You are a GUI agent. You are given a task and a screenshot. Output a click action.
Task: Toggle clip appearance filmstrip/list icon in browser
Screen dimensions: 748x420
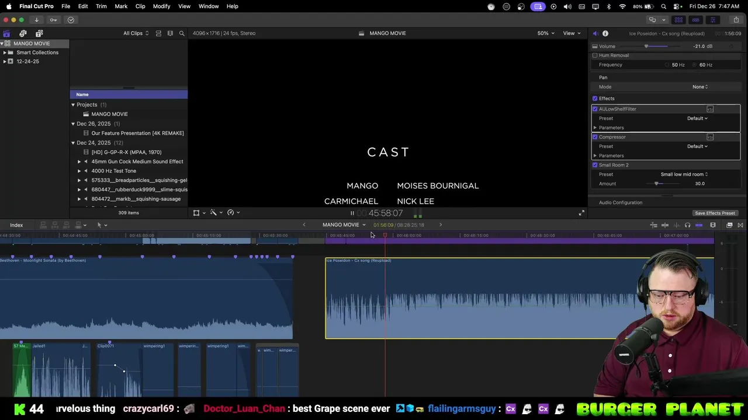(x=158, y=33)
